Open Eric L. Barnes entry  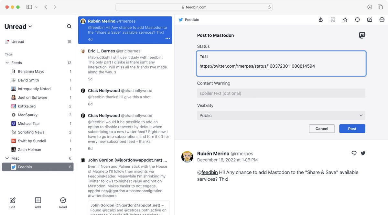coord(125,65)
